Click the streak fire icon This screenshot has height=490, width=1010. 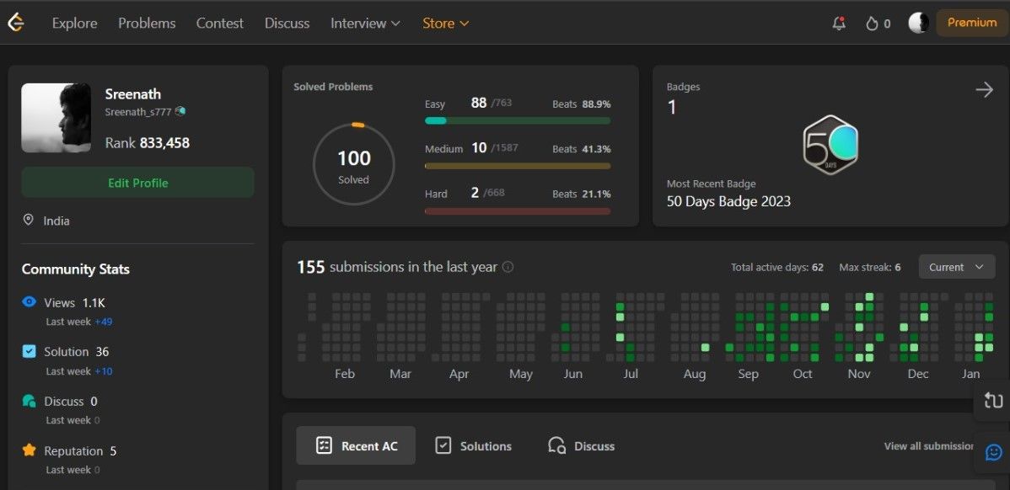pos(872,24)
